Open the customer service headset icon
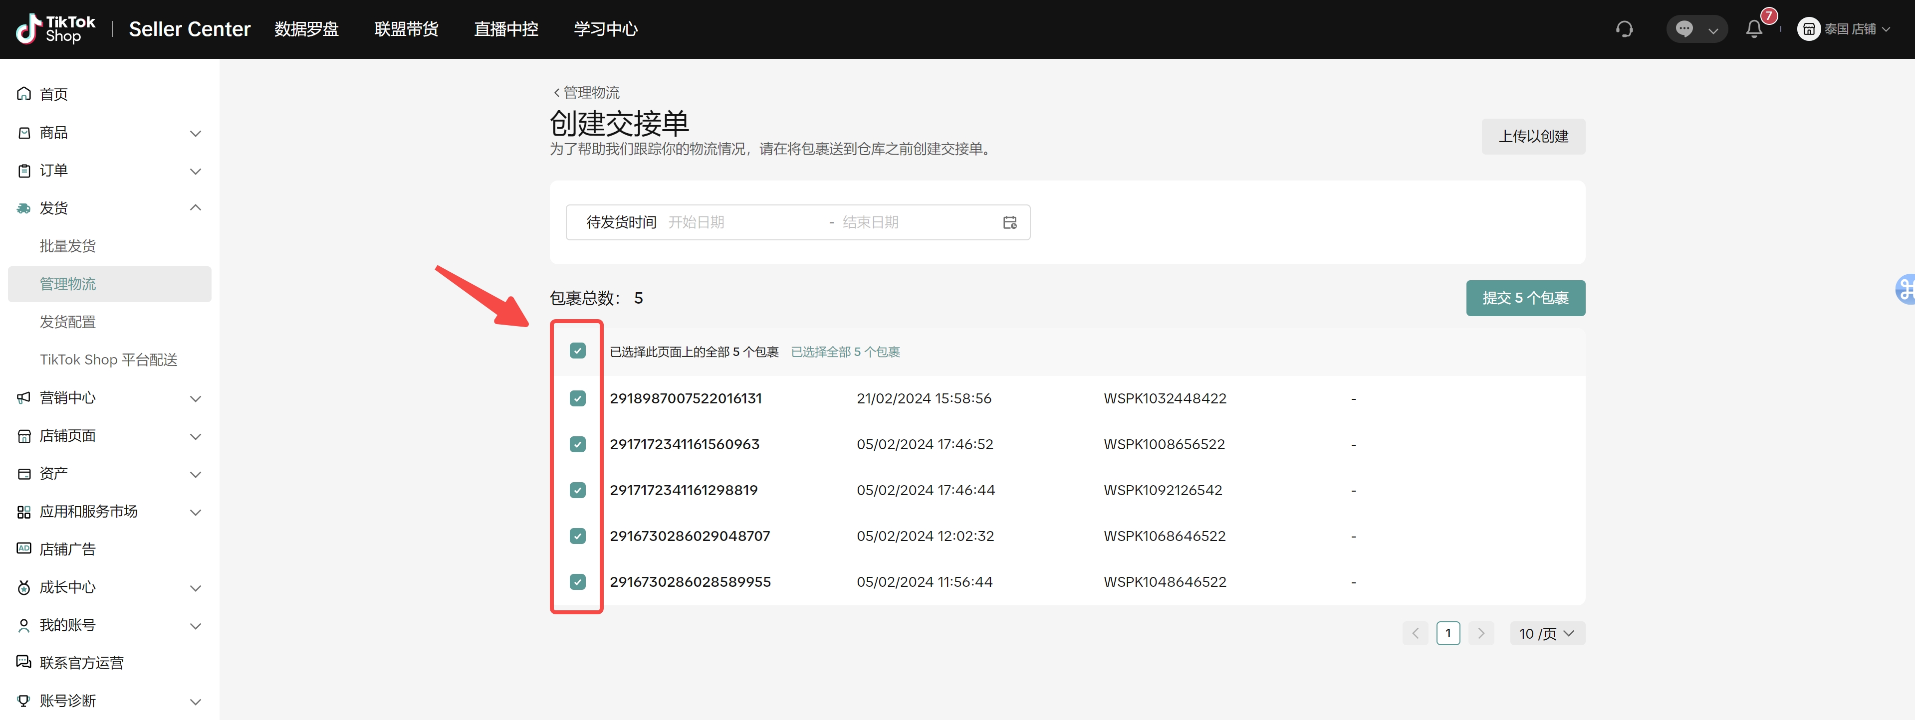The image size is (1915, 720). (x=1624, y=29)
